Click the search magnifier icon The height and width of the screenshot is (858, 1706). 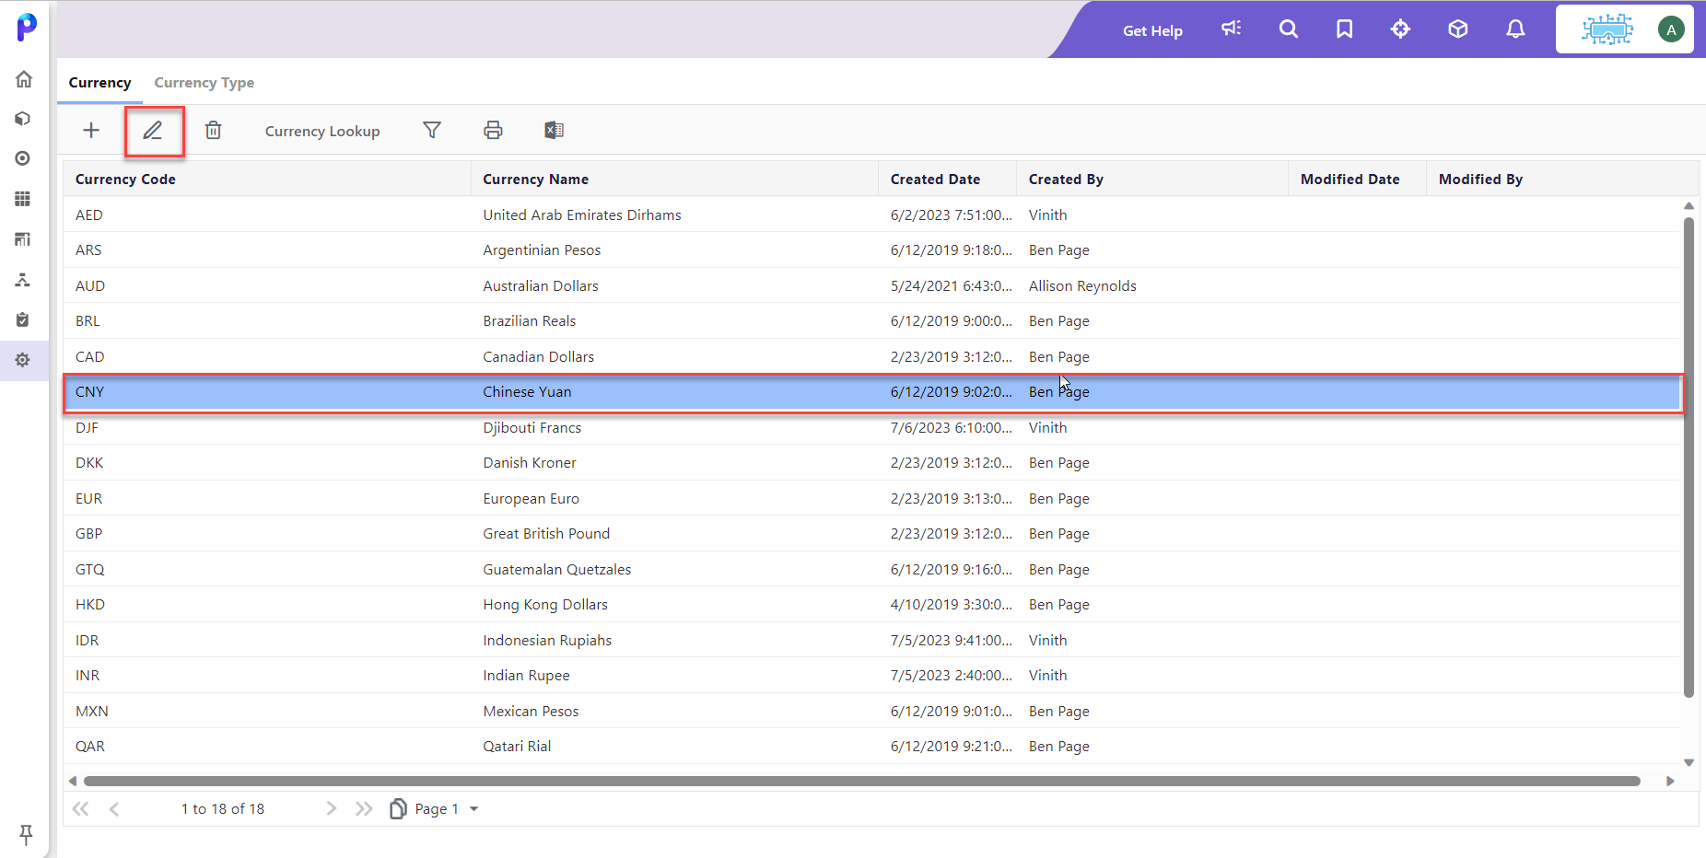(1289, 29)
